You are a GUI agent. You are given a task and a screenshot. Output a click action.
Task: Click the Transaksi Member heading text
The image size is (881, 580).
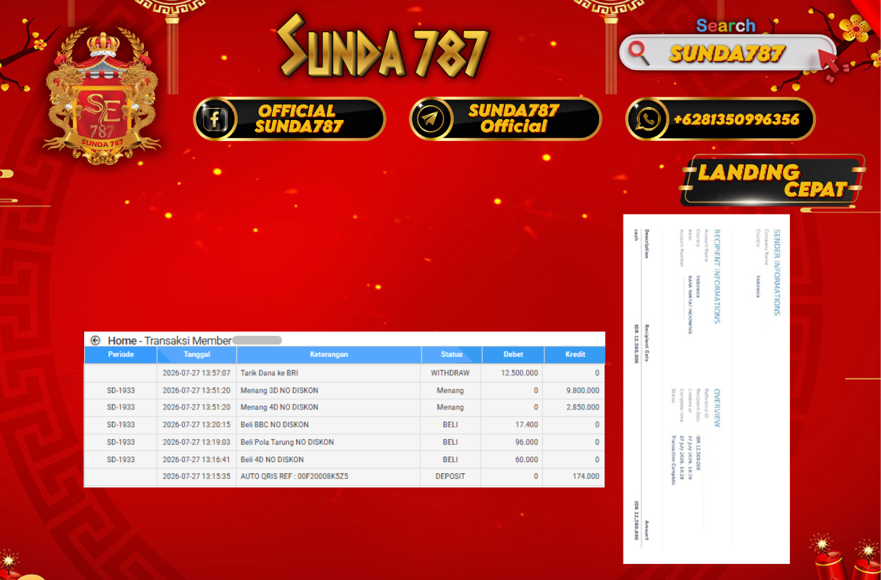point(188,341)
